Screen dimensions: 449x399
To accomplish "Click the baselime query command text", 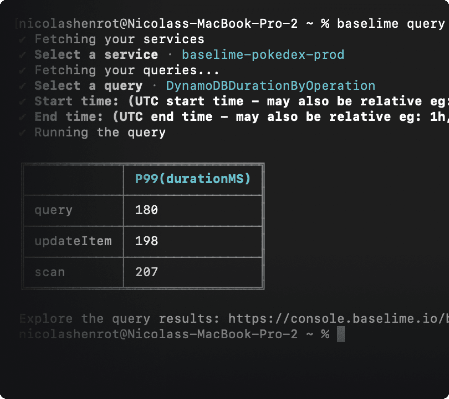I will point(391,24).
